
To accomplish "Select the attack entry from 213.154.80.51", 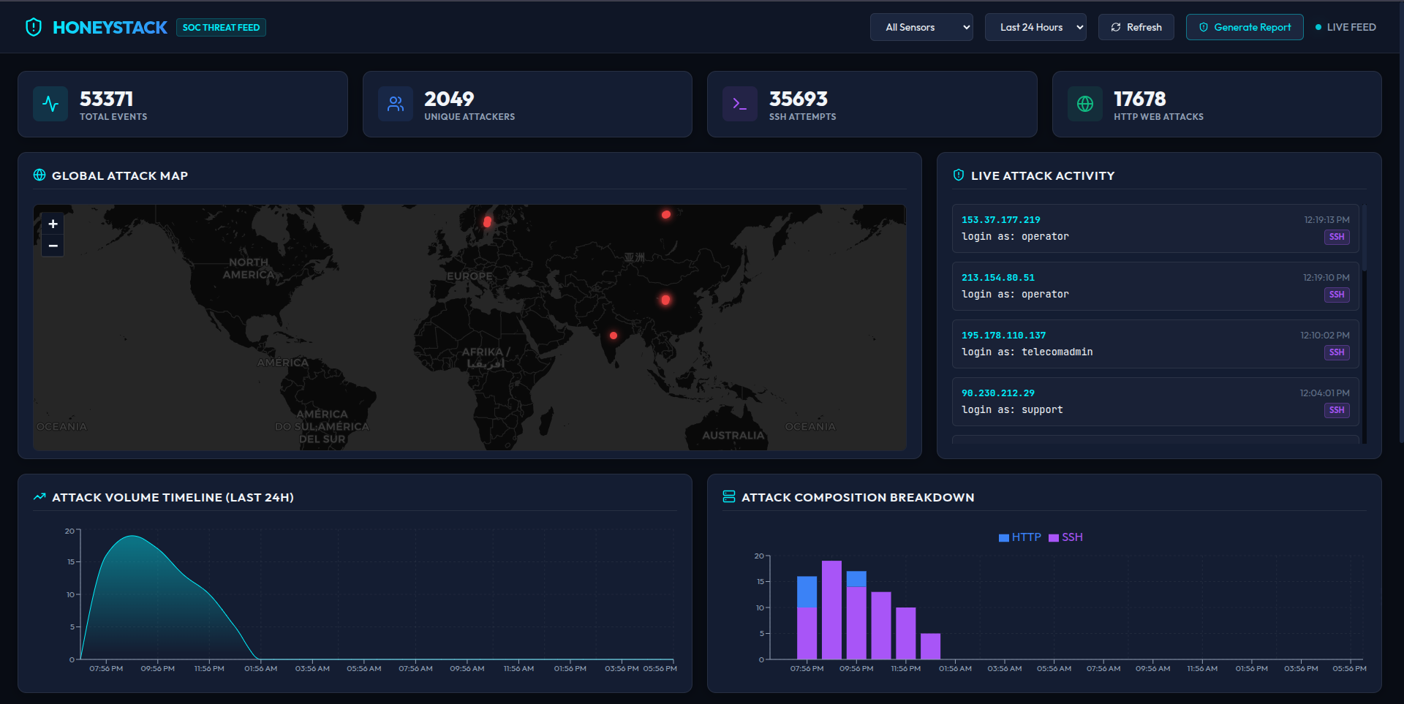I will tap(1155, 286).
